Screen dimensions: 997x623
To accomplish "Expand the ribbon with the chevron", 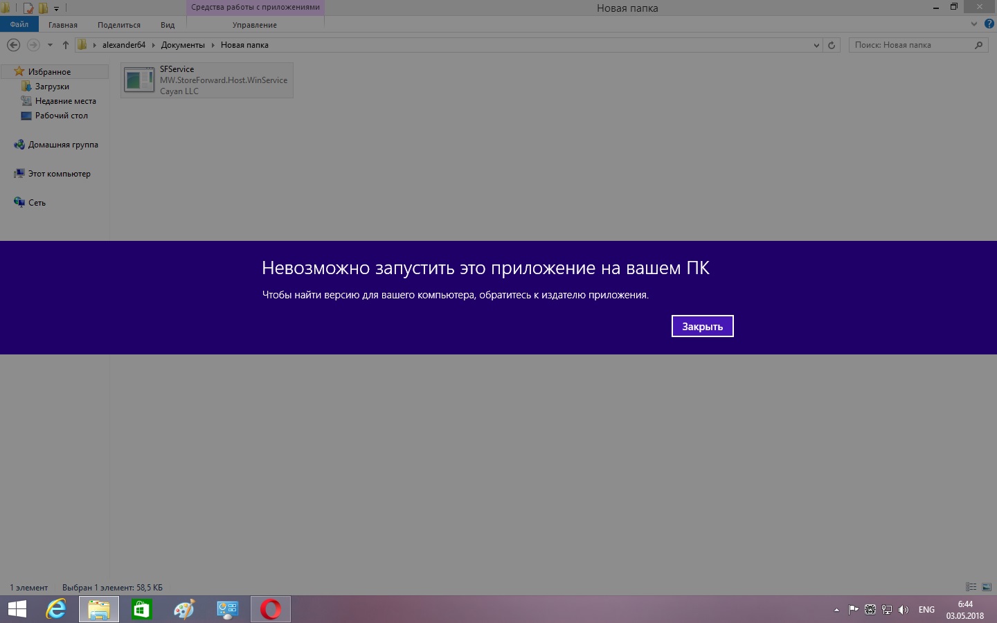I will (x=975, y=24).
